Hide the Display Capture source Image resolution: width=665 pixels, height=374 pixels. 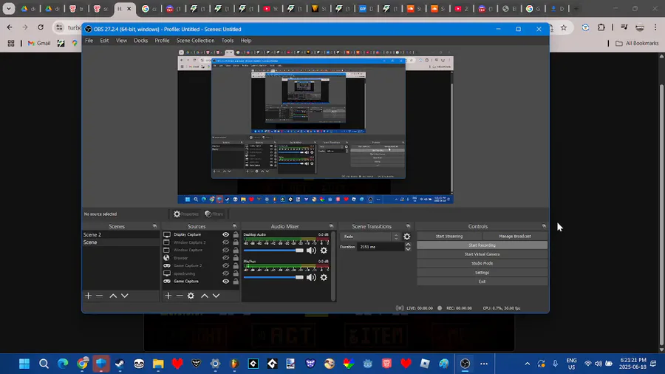coord(225,234)
